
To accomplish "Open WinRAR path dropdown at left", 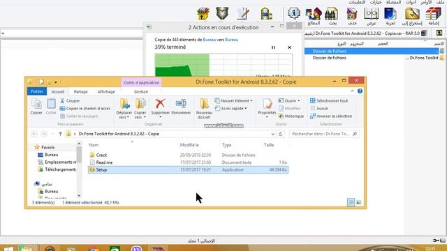I will (x=3, y=33).
